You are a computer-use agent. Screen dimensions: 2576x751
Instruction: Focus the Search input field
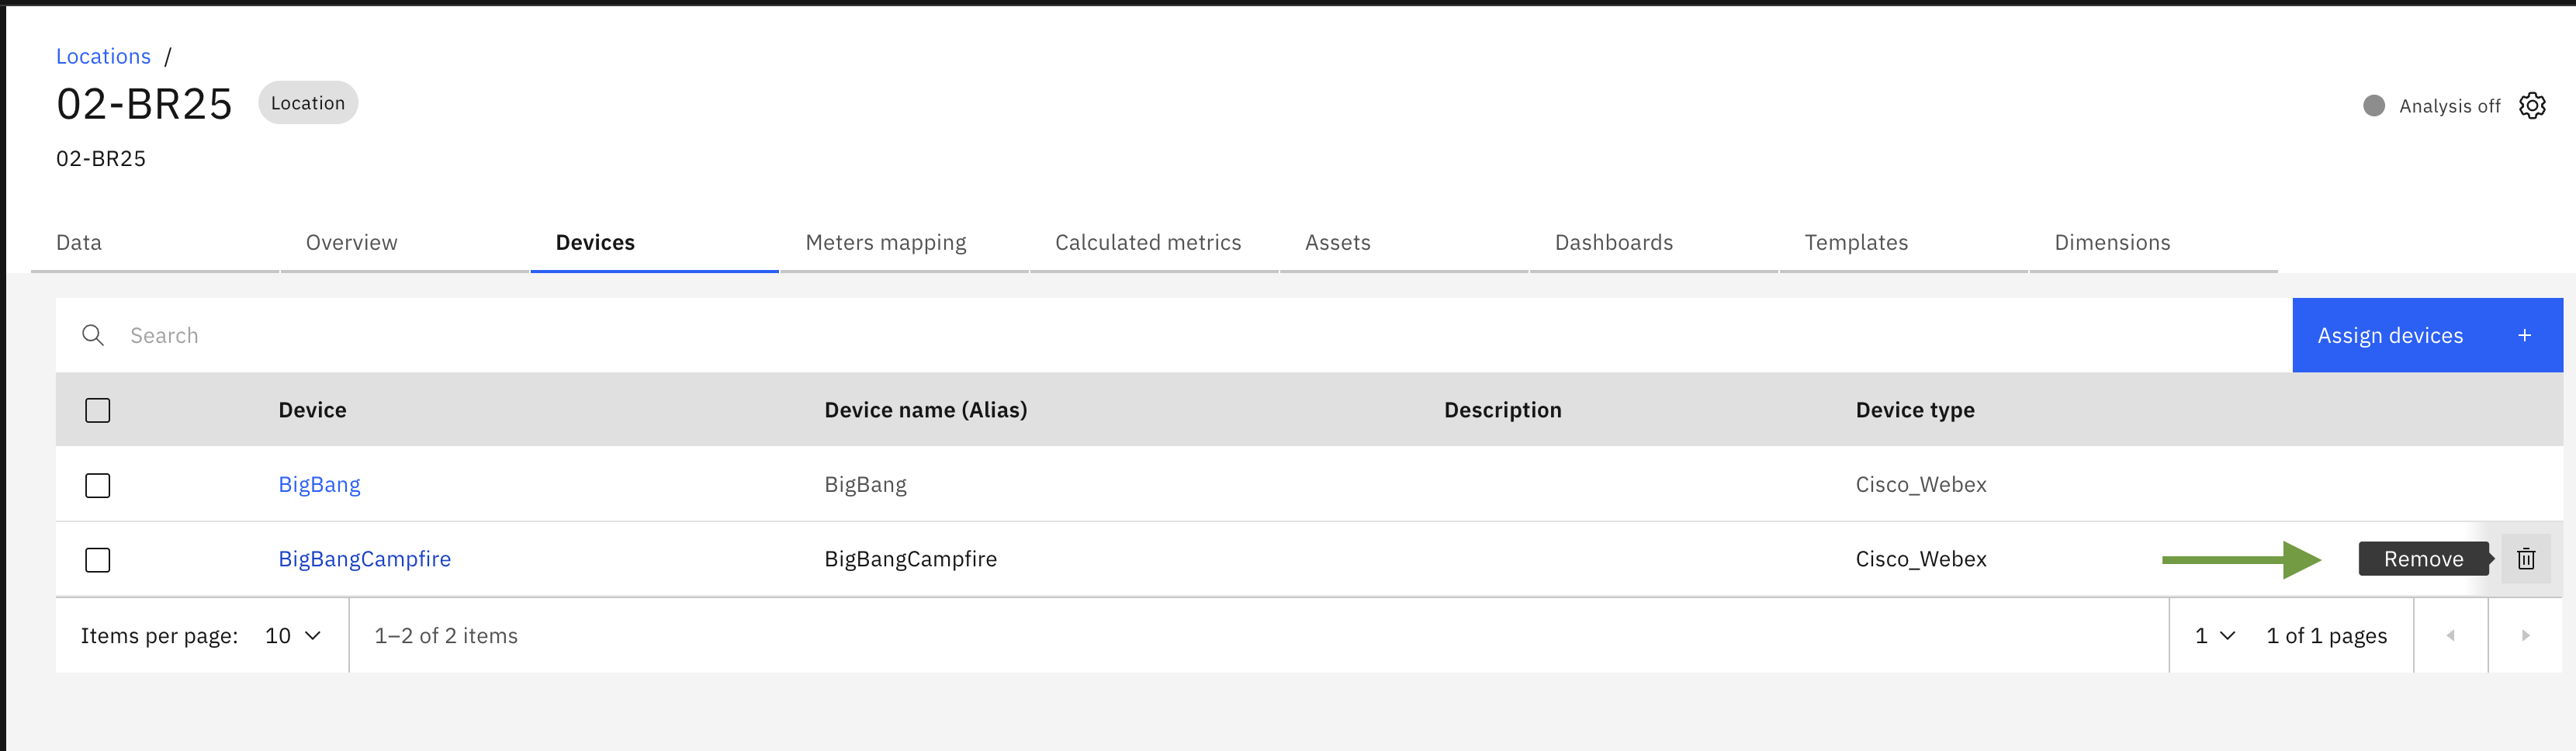(1174, 335)
